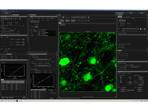Click the full-frame scan area icon
The width and height of the screenshot is (148, 111).
(x=20, y=19)
